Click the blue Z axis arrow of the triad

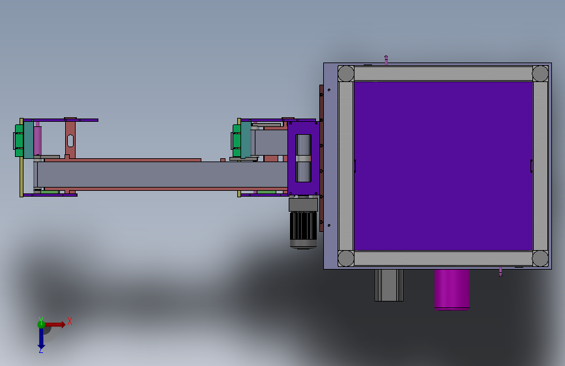41,339
